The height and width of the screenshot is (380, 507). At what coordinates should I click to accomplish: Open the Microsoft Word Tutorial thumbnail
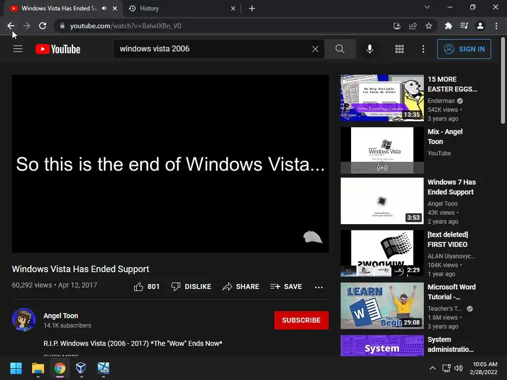382,306
